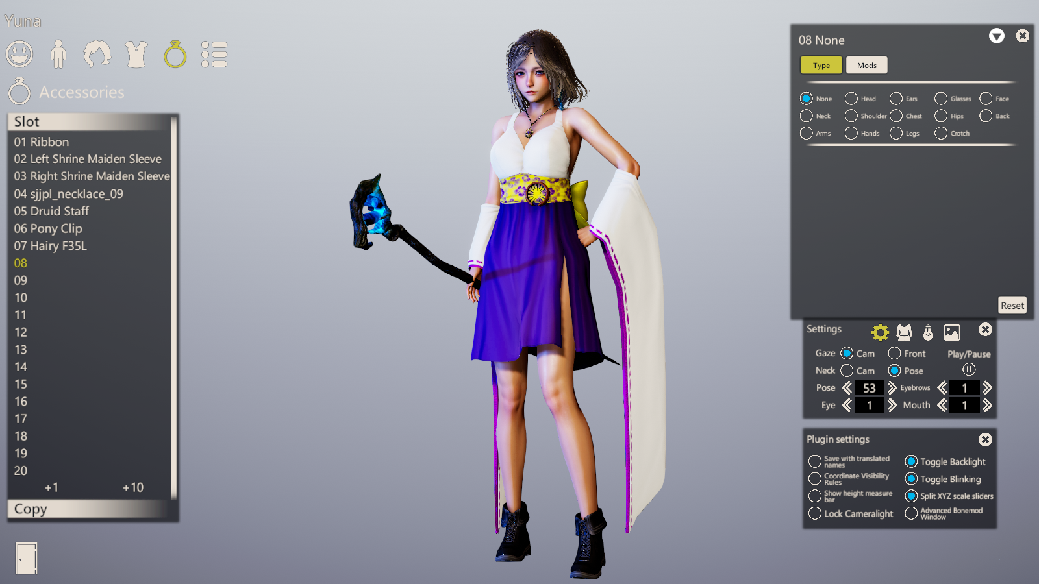This screenshot has height=584, width=1039.
Task: Enable Lock Cameralight option
Action: coord(815,513)
